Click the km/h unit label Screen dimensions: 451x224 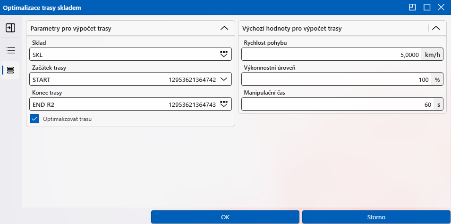coord(432,55)
